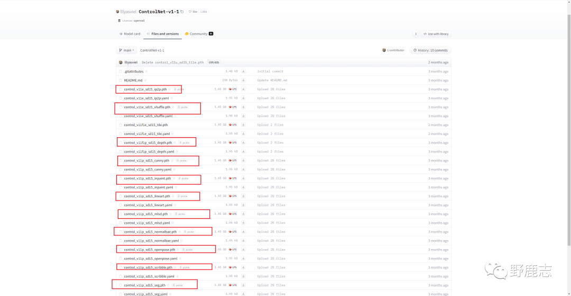
Task: Click the author lllyasviel in latest commit row
Action: [131, 63]
